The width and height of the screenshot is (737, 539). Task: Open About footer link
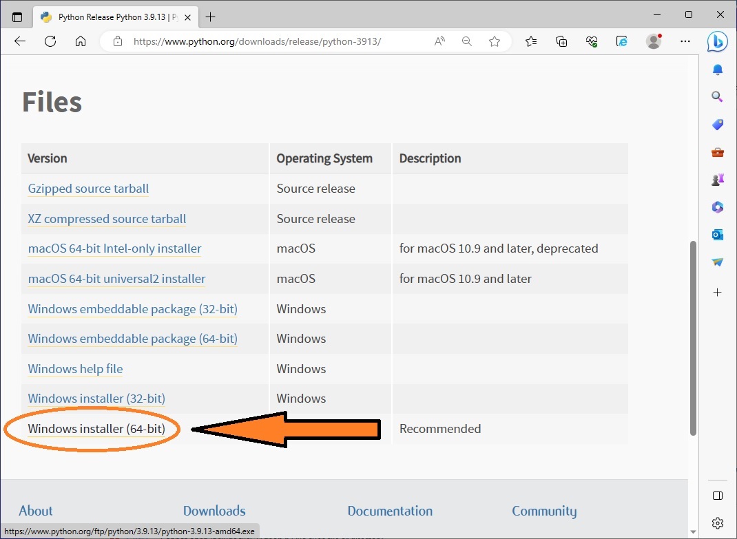click(x=36, y=511)
